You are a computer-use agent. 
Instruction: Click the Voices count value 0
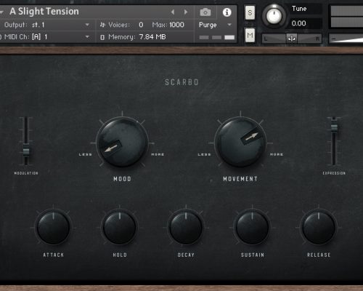tap(141, 25)
